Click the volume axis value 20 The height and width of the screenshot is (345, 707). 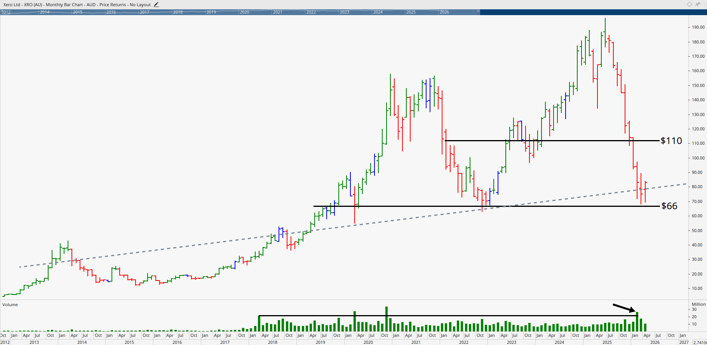coord(694,317)
